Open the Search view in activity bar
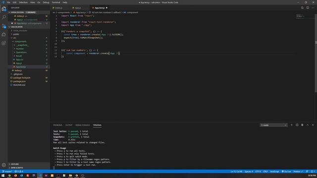The image size is (317, 178). [x=4, y=17]
